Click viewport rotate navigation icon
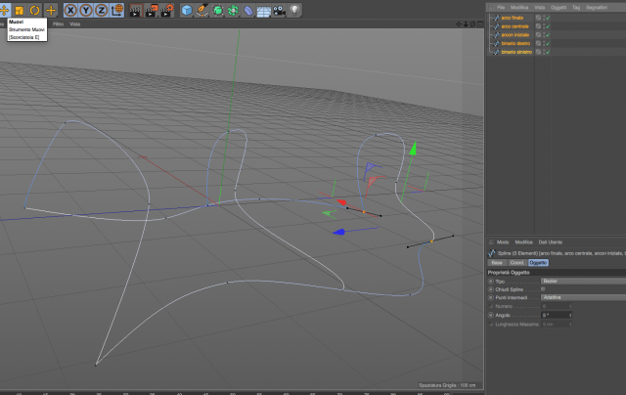Screen dimensions: 626x395 tap(472, 24)
